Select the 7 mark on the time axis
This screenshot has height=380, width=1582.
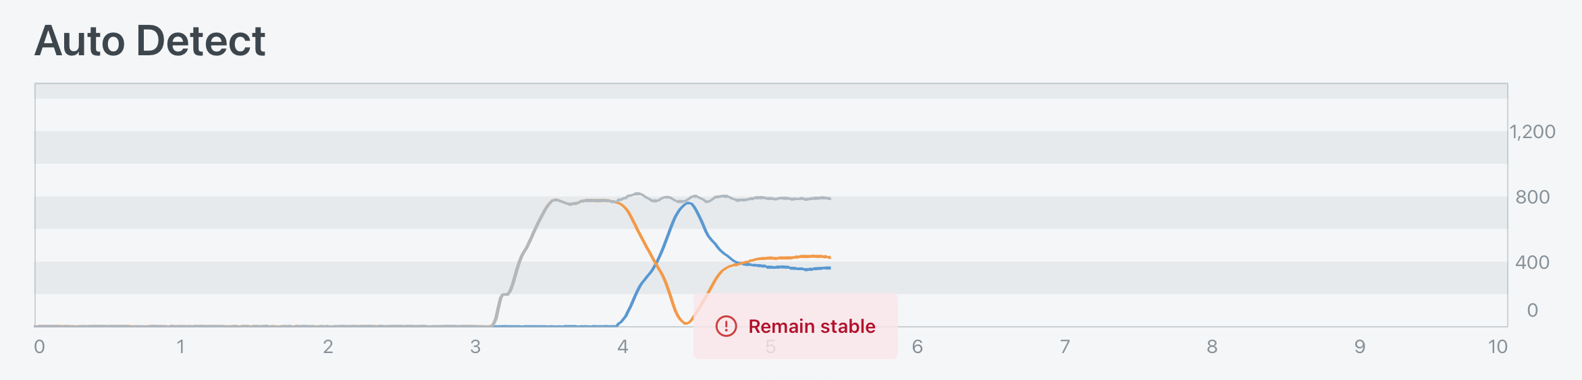click(x=1065, y=347)
